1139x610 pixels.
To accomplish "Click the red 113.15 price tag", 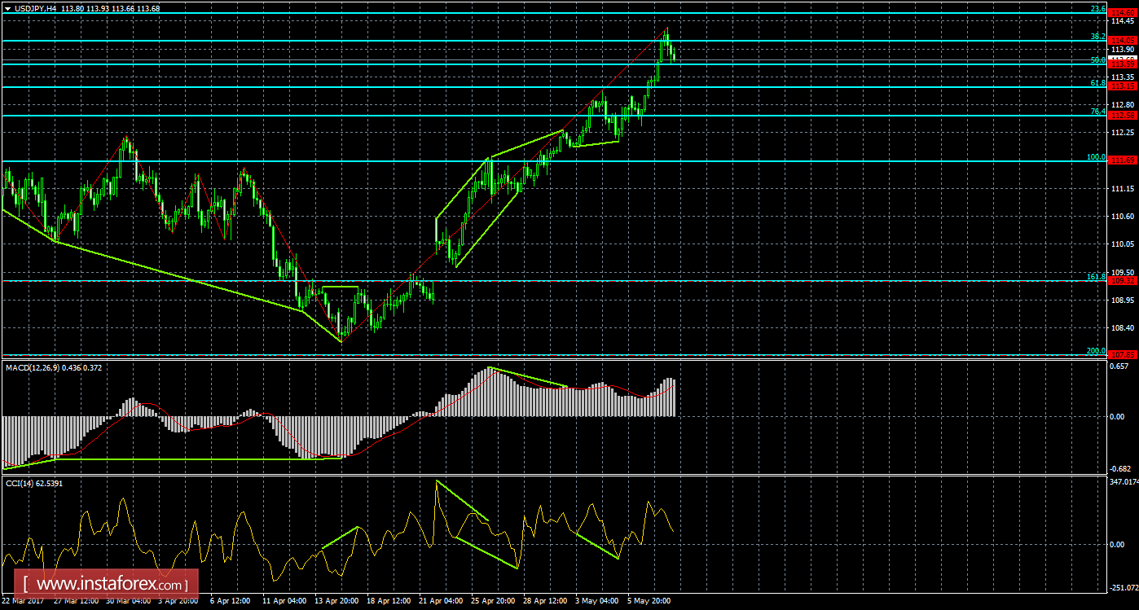I will 1124,86.
